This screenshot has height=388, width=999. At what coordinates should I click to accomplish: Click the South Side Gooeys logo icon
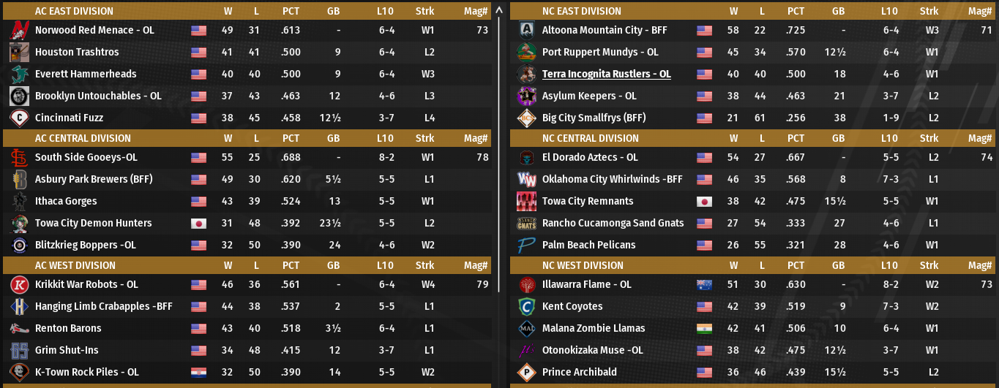coord(20,158)
